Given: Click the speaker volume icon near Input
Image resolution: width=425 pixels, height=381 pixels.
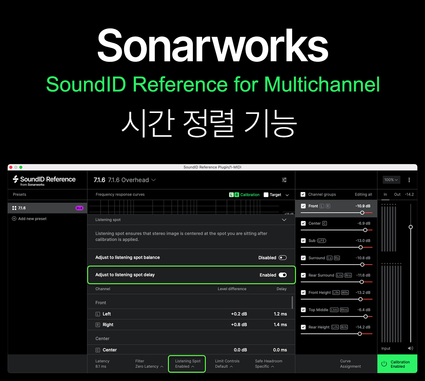Looking at the screenshot, I should pos(410,348).
